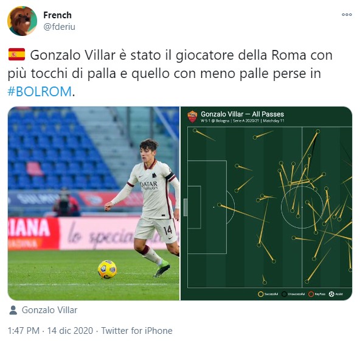Click the Successful legend circle
Image resolution: width=360 pixels, height=343 pixels.
260,294
